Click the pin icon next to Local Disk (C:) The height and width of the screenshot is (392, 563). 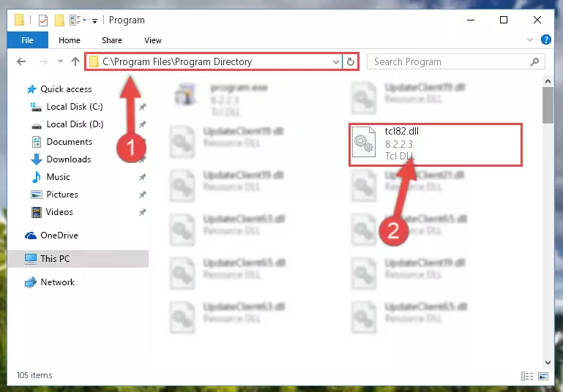click(143, 107)
